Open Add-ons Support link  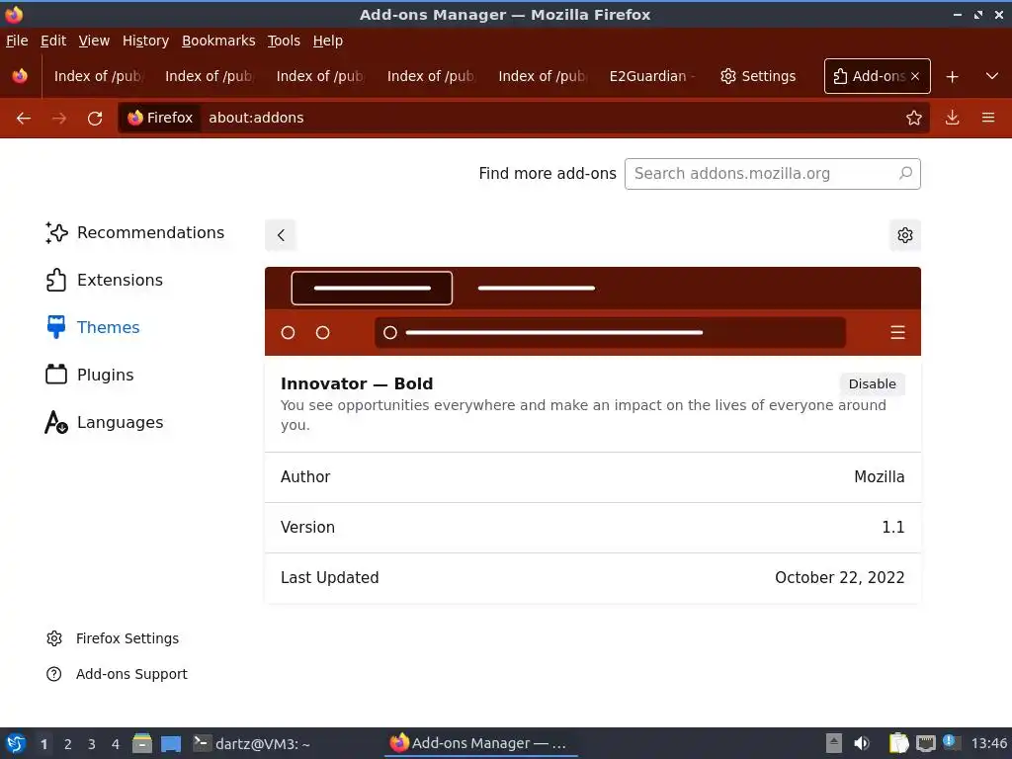117,674
